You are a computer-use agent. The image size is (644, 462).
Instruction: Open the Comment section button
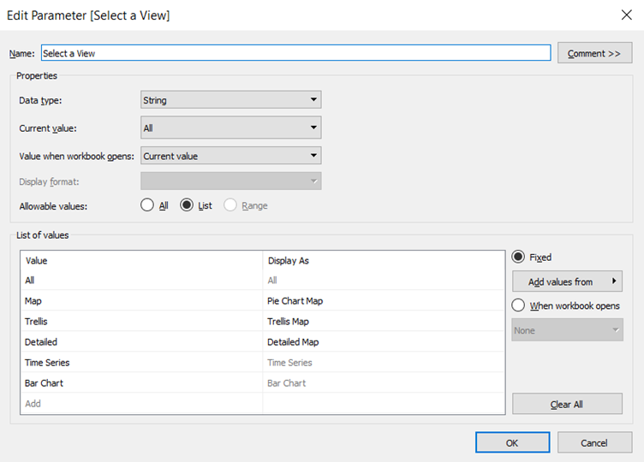(x=593, y=53)
